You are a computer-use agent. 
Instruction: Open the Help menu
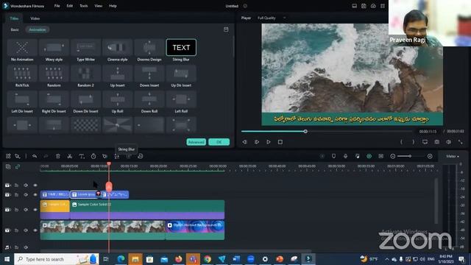click(113, 6)
